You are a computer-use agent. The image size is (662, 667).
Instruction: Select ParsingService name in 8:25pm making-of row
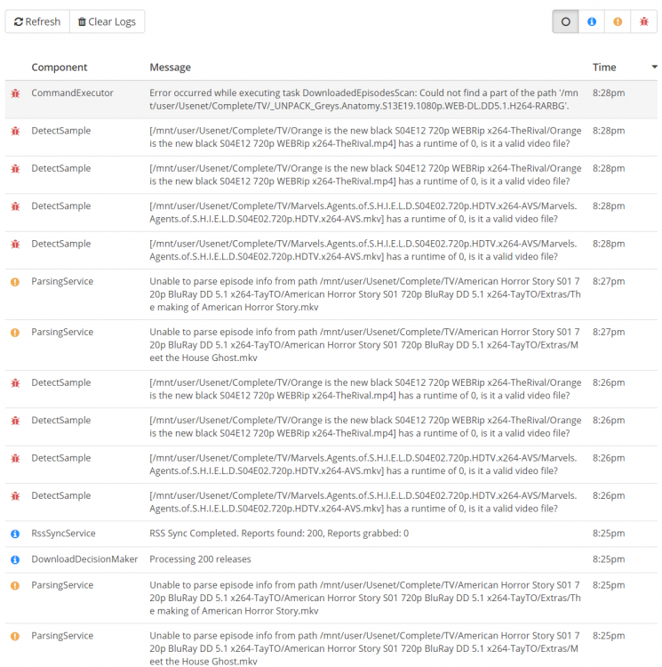62,585
